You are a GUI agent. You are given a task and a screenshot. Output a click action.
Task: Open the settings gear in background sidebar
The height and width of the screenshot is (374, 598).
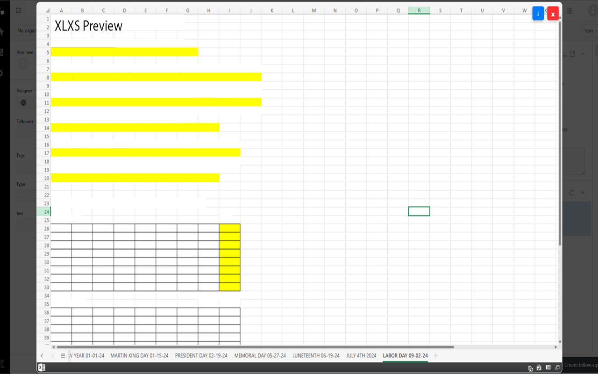(x=1, y=73)
